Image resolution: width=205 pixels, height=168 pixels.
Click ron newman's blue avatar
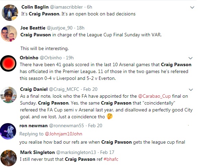8,131
